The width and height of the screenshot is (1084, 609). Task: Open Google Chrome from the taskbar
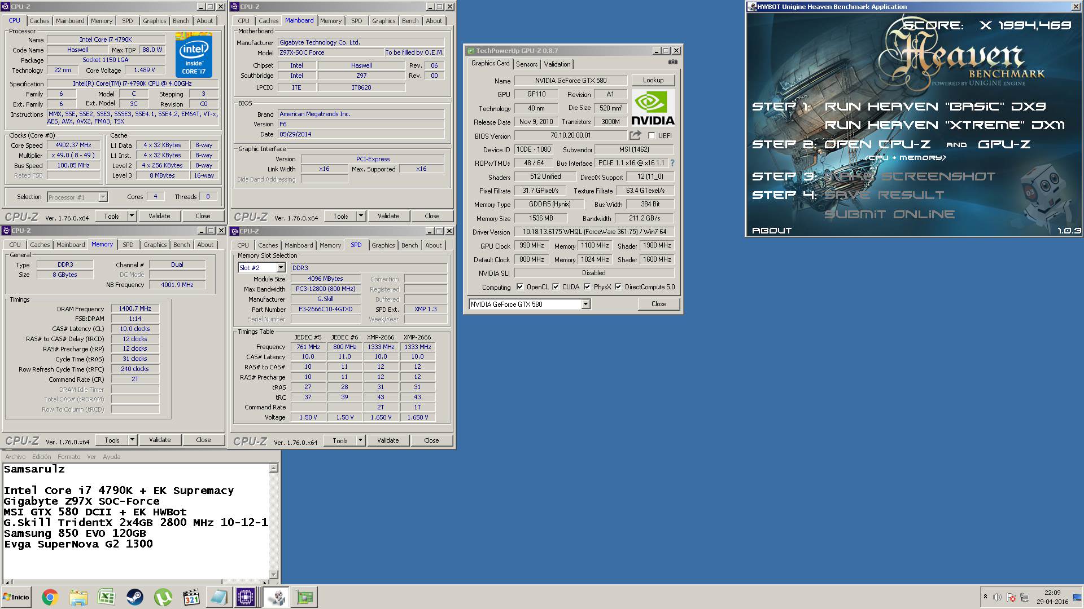coord(50,597)
